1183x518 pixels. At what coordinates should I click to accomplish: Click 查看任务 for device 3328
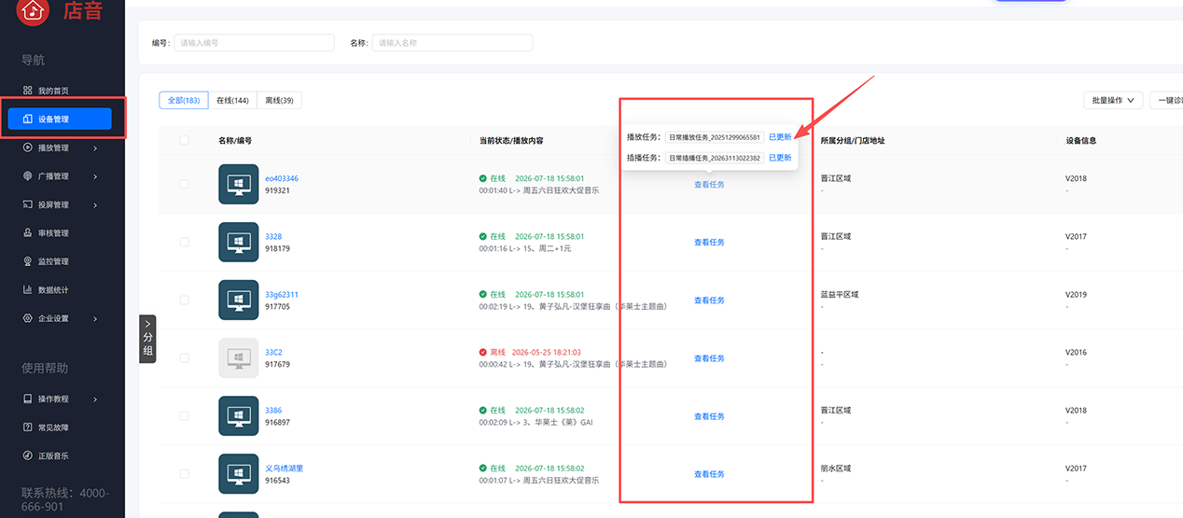tap(709, 243)
